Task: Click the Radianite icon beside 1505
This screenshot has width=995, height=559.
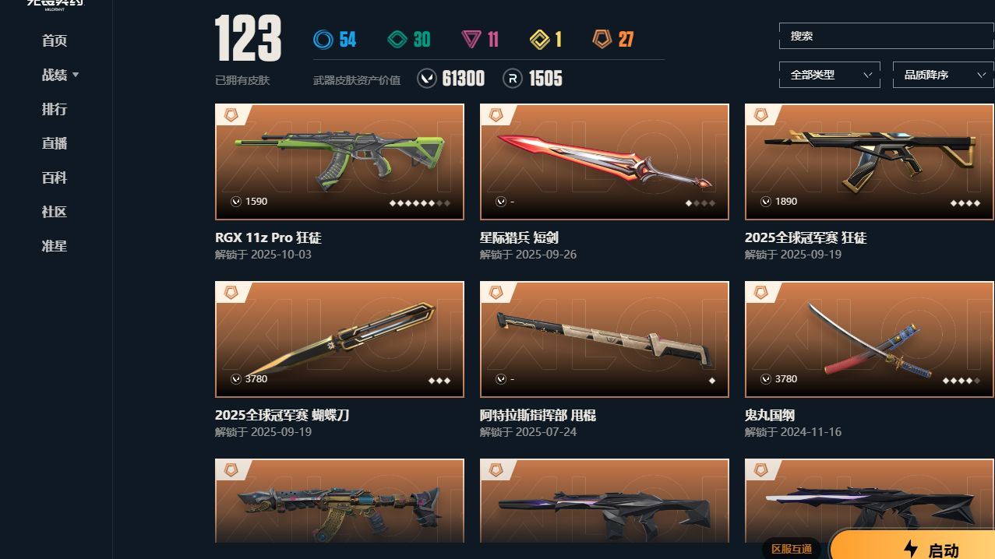Action: coord(512,79)
